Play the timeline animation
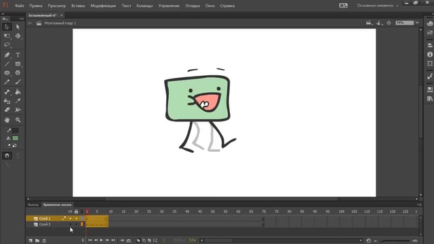The width and height of the screenshot is (434, 244). [101, 241]
